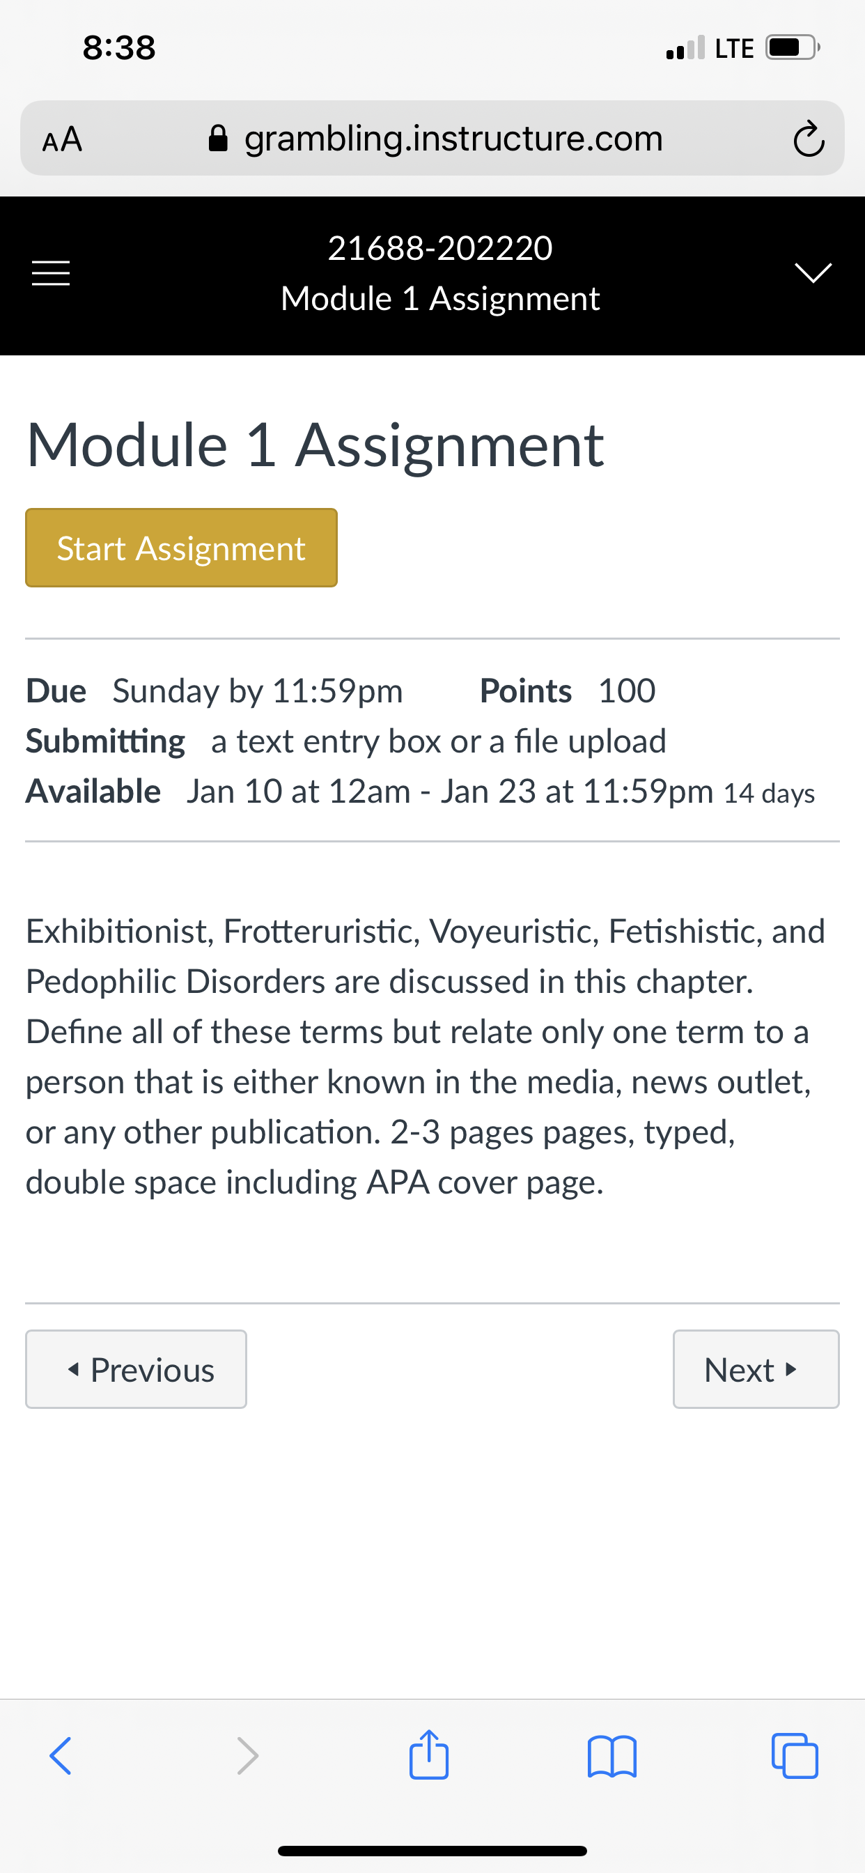This screenshot has height=1873, width=865.
Task: Tap the lock security icon in address bar
Action: (218, 137)
